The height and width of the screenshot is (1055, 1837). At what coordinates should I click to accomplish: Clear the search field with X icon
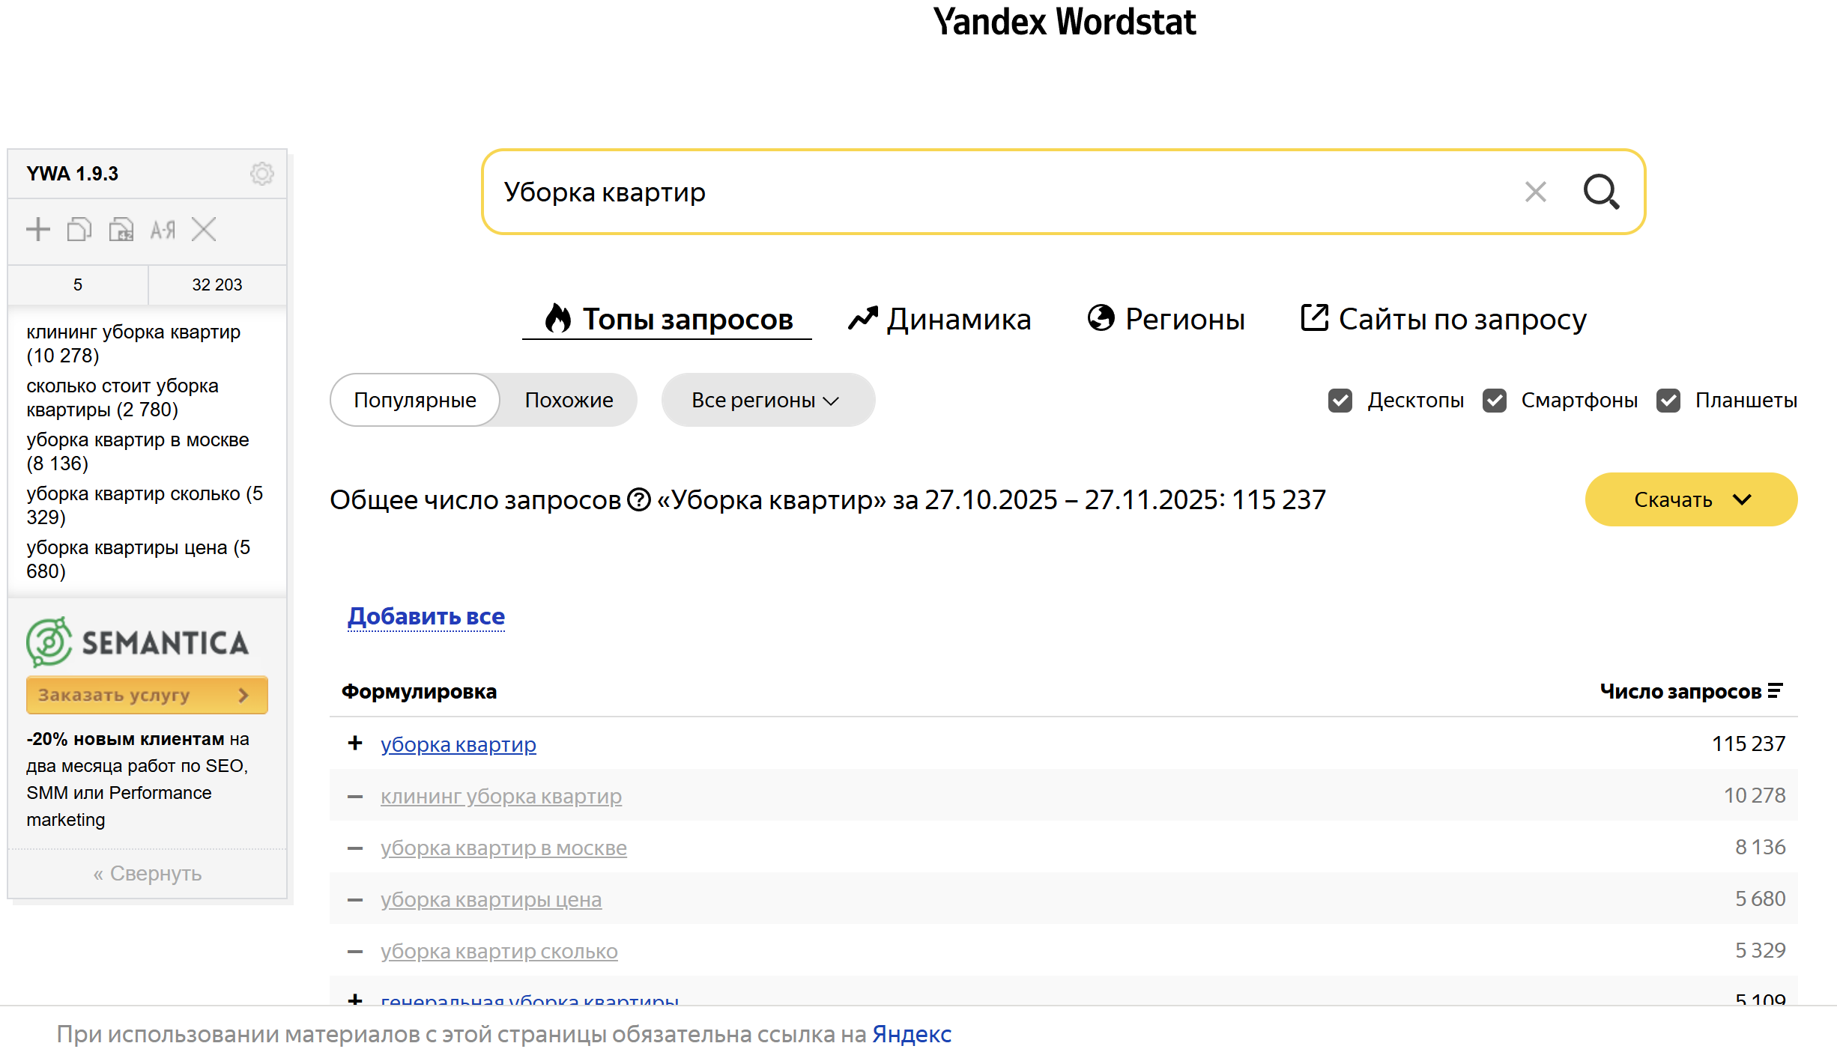(1535, 192)
